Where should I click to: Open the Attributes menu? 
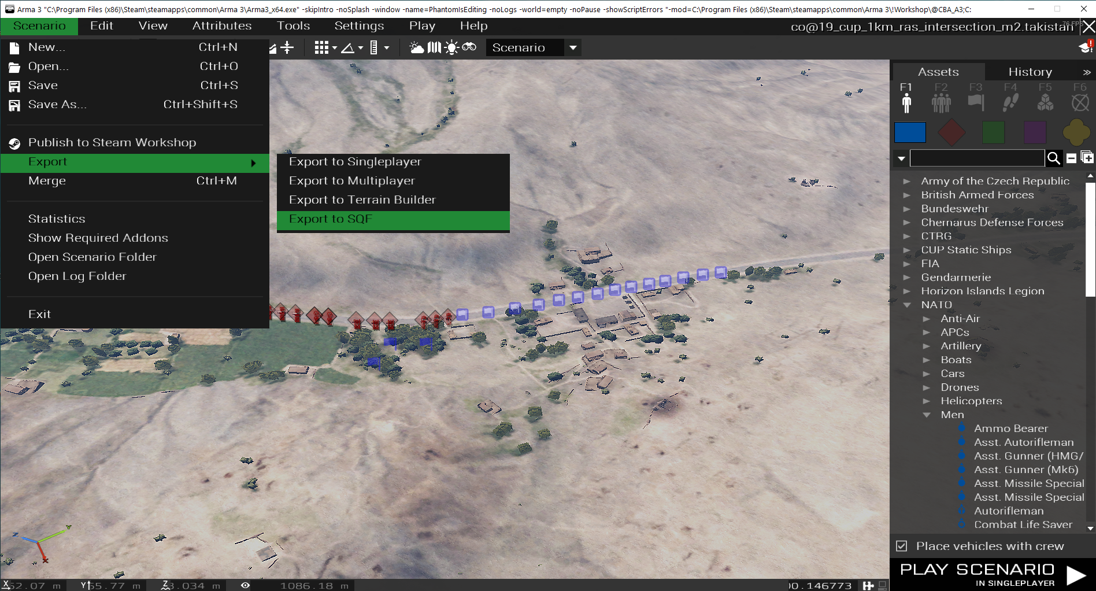[x=222, y=26]
